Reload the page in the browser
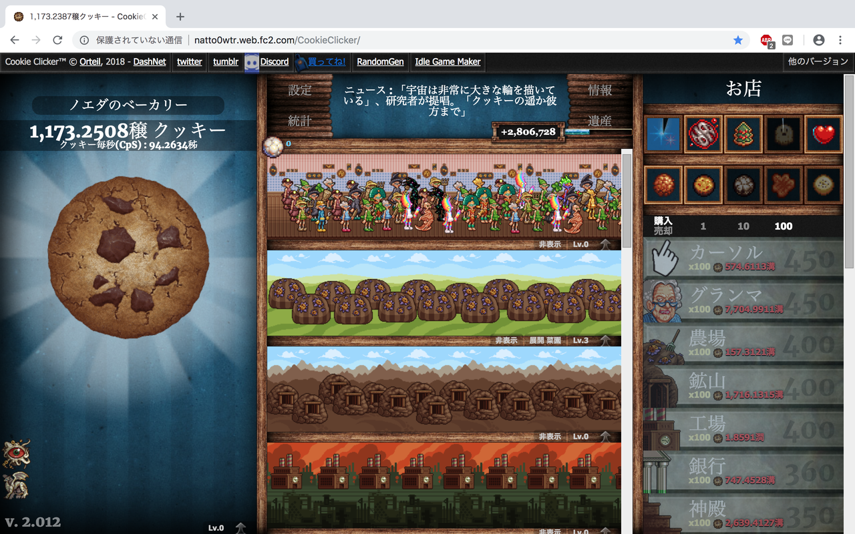The width and height of the screenshot is (855, 534). pyautogui.click(x=57, y=40)
